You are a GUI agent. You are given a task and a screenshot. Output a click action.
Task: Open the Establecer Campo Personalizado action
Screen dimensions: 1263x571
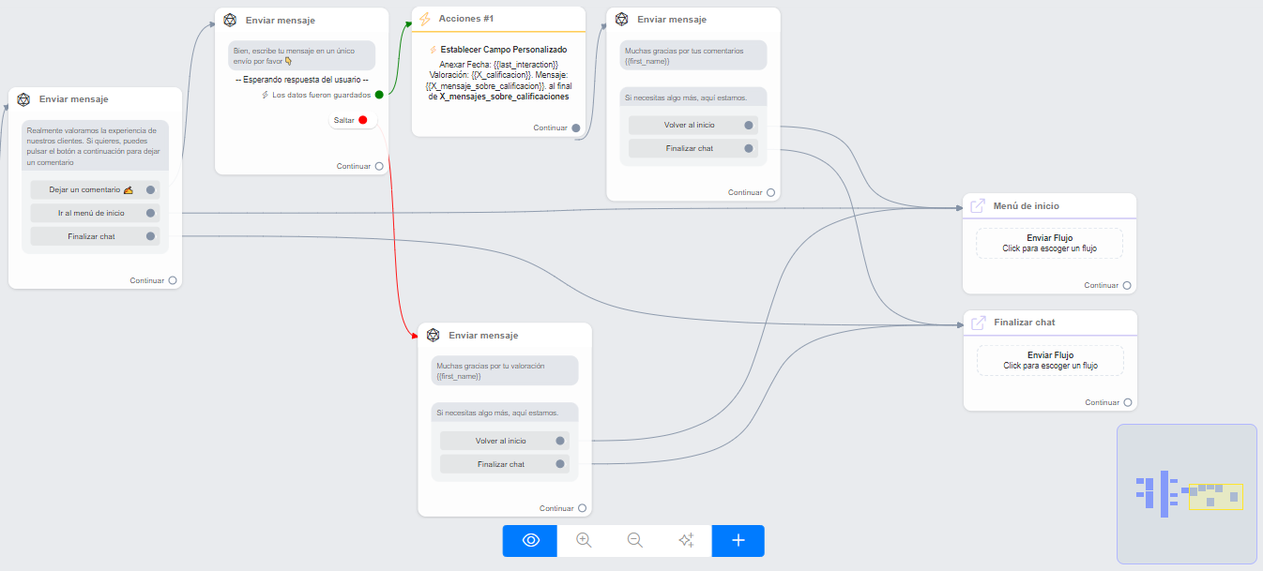click(498, 50)
